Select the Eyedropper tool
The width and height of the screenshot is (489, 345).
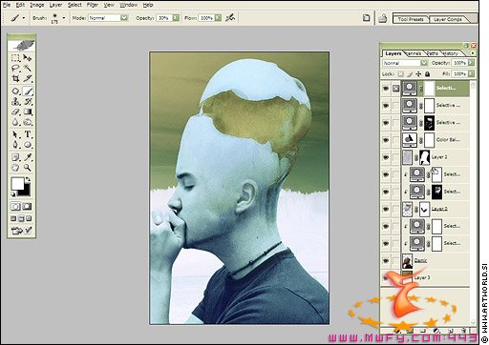pyautogui.click(x=28, y=157)
